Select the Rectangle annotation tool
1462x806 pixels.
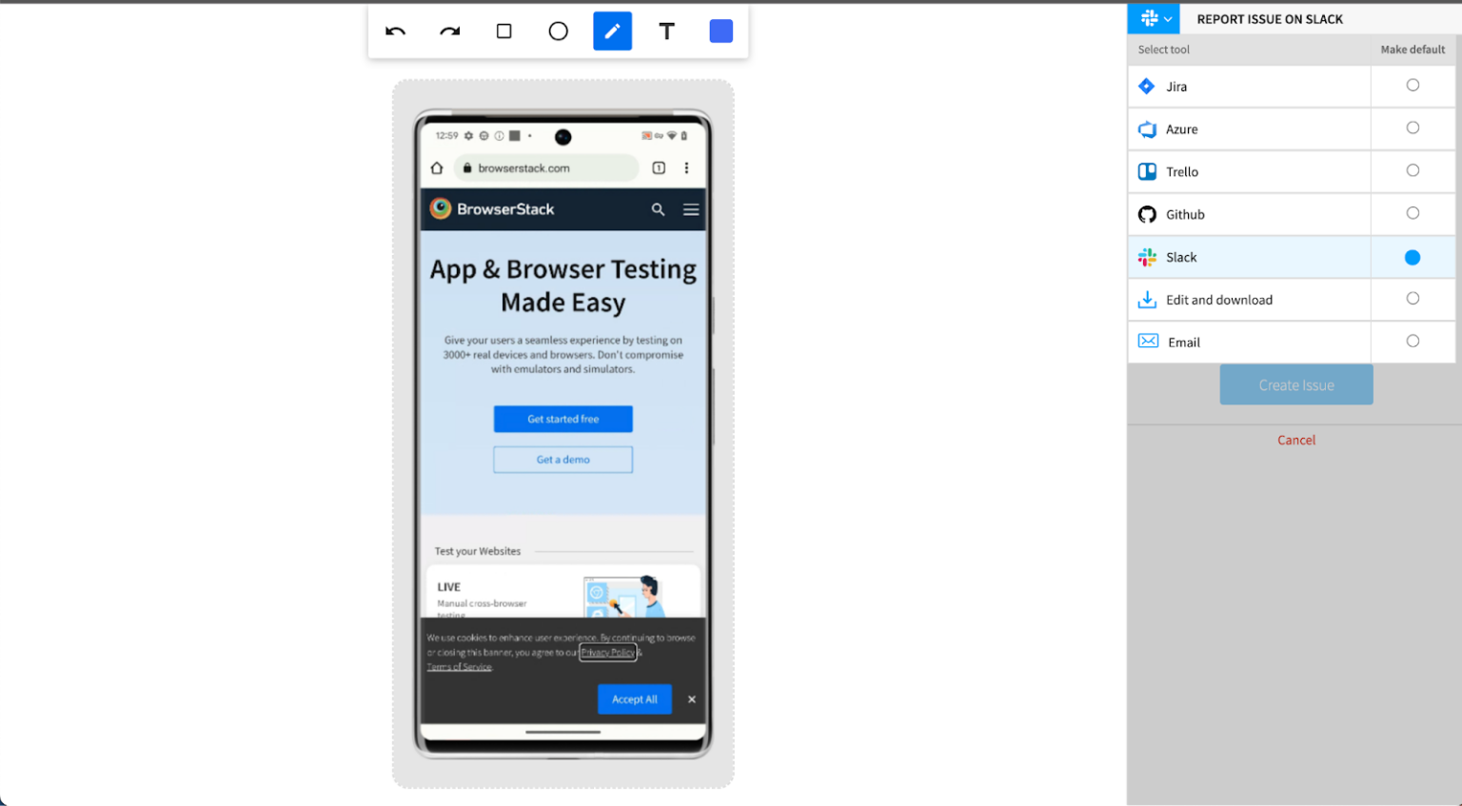coord(504,30)
